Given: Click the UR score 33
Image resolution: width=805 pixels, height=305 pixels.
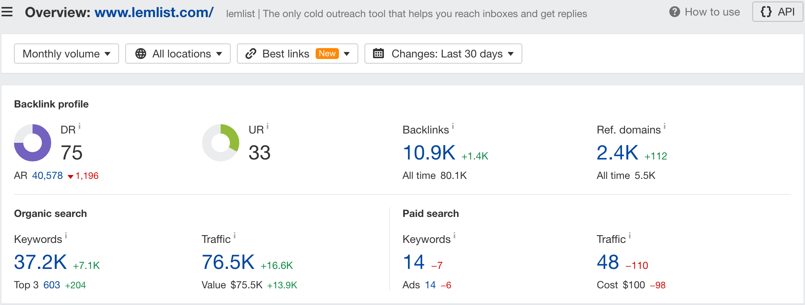Looking at the screenshot, I should 259,152.
